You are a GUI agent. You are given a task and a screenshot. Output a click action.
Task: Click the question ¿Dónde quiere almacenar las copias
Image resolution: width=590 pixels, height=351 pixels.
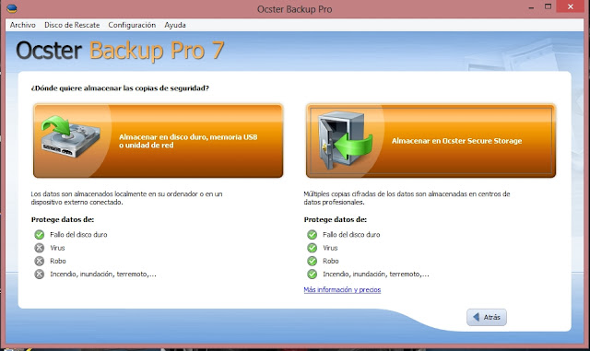point(120,88)
